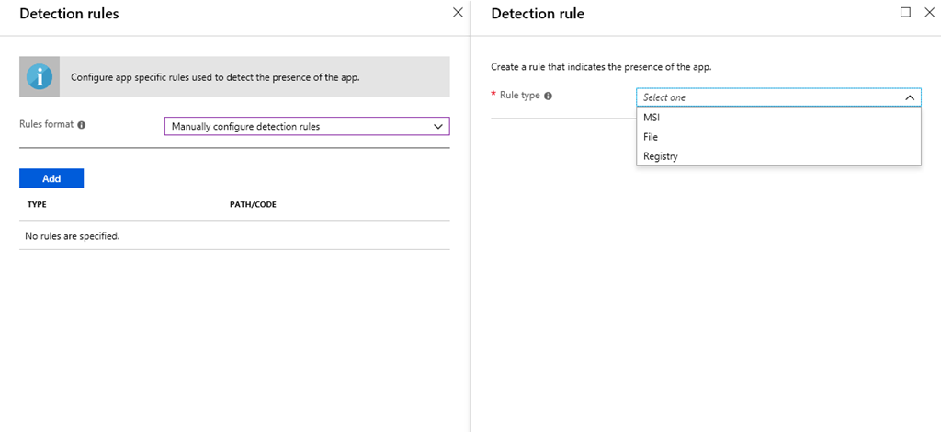The image size is (941, 432).
Task: Click the 'Rule type' field label
Action: [x=519, y=96]
